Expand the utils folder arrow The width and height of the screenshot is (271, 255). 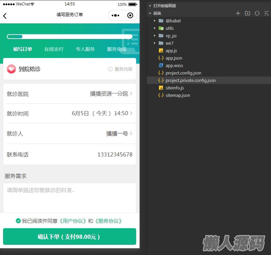[155, 28]
